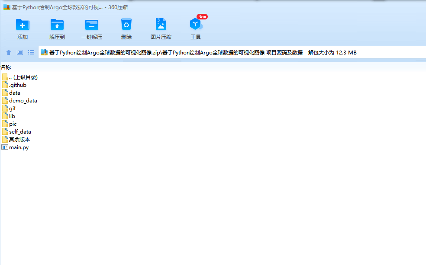
Task: Open the 工具 (Tools) icon
Action: click(x=196, y=24)
